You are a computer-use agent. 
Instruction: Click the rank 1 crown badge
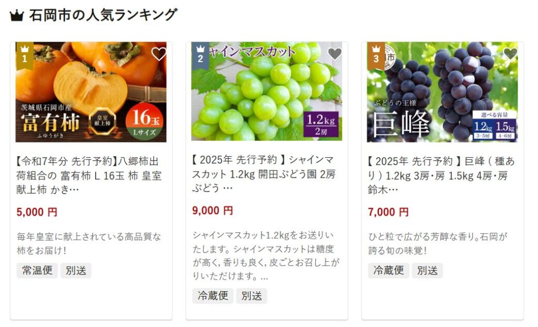click(25, 55)
